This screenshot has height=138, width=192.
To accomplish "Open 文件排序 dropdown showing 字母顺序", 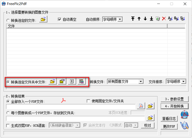I will coord(176,81).
